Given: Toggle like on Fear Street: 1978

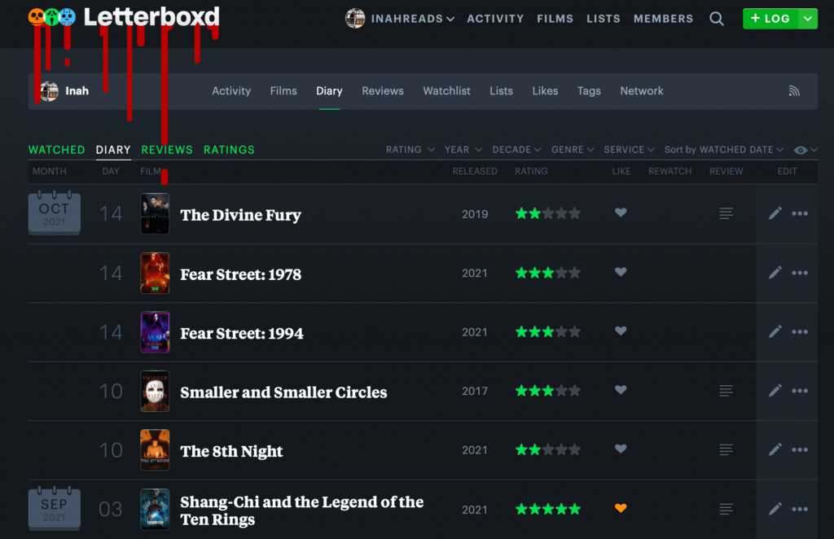Looking at the screenshot, I should (x=621, y=272).
